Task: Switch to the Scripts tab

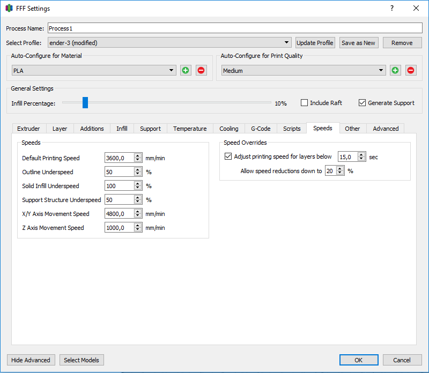Action: point(292,129)
